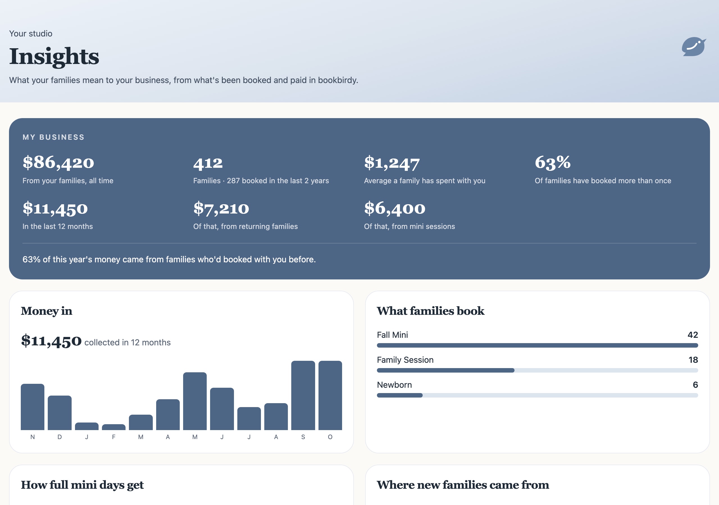The image size is (719, 505).
Task: Click the Fall Mini progress bar
Action: click(x=537, y=345)
